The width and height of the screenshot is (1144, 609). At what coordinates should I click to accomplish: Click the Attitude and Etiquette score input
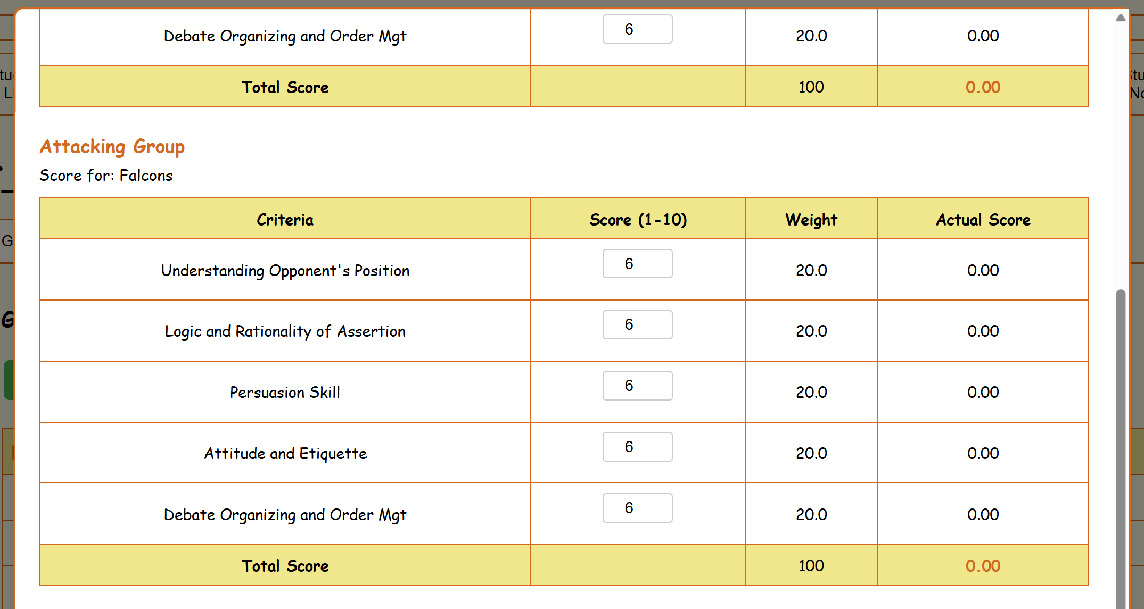pos(637,447)
